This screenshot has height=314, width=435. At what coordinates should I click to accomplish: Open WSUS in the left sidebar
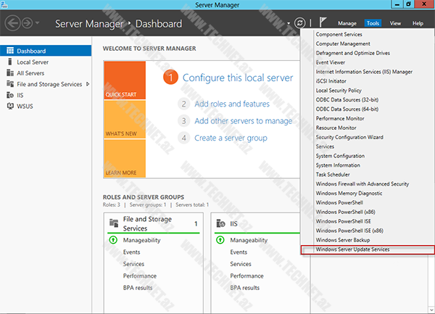[25, 106]
